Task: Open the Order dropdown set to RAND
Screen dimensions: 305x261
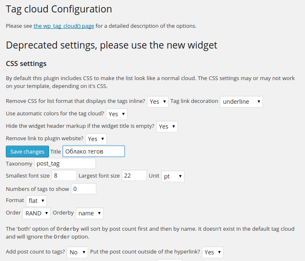Action: (37, 213)
